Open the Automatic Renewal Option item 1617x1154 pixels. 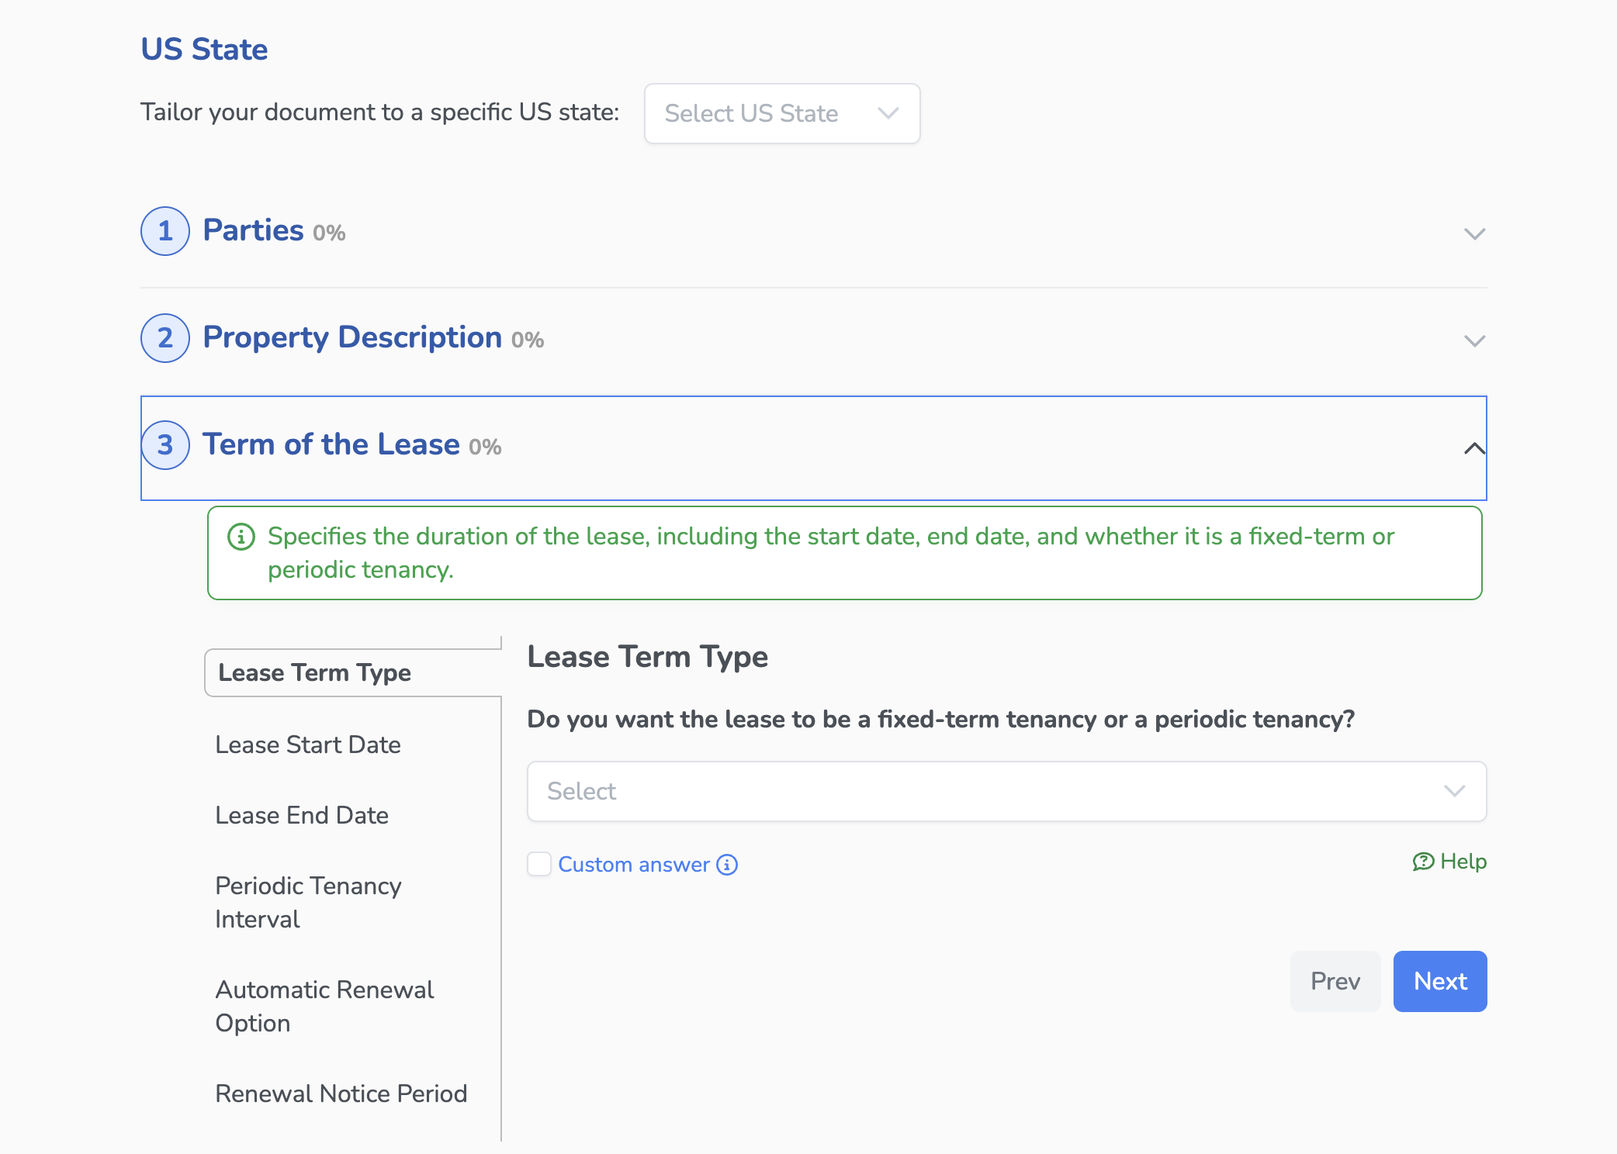tap(324, 1006)
